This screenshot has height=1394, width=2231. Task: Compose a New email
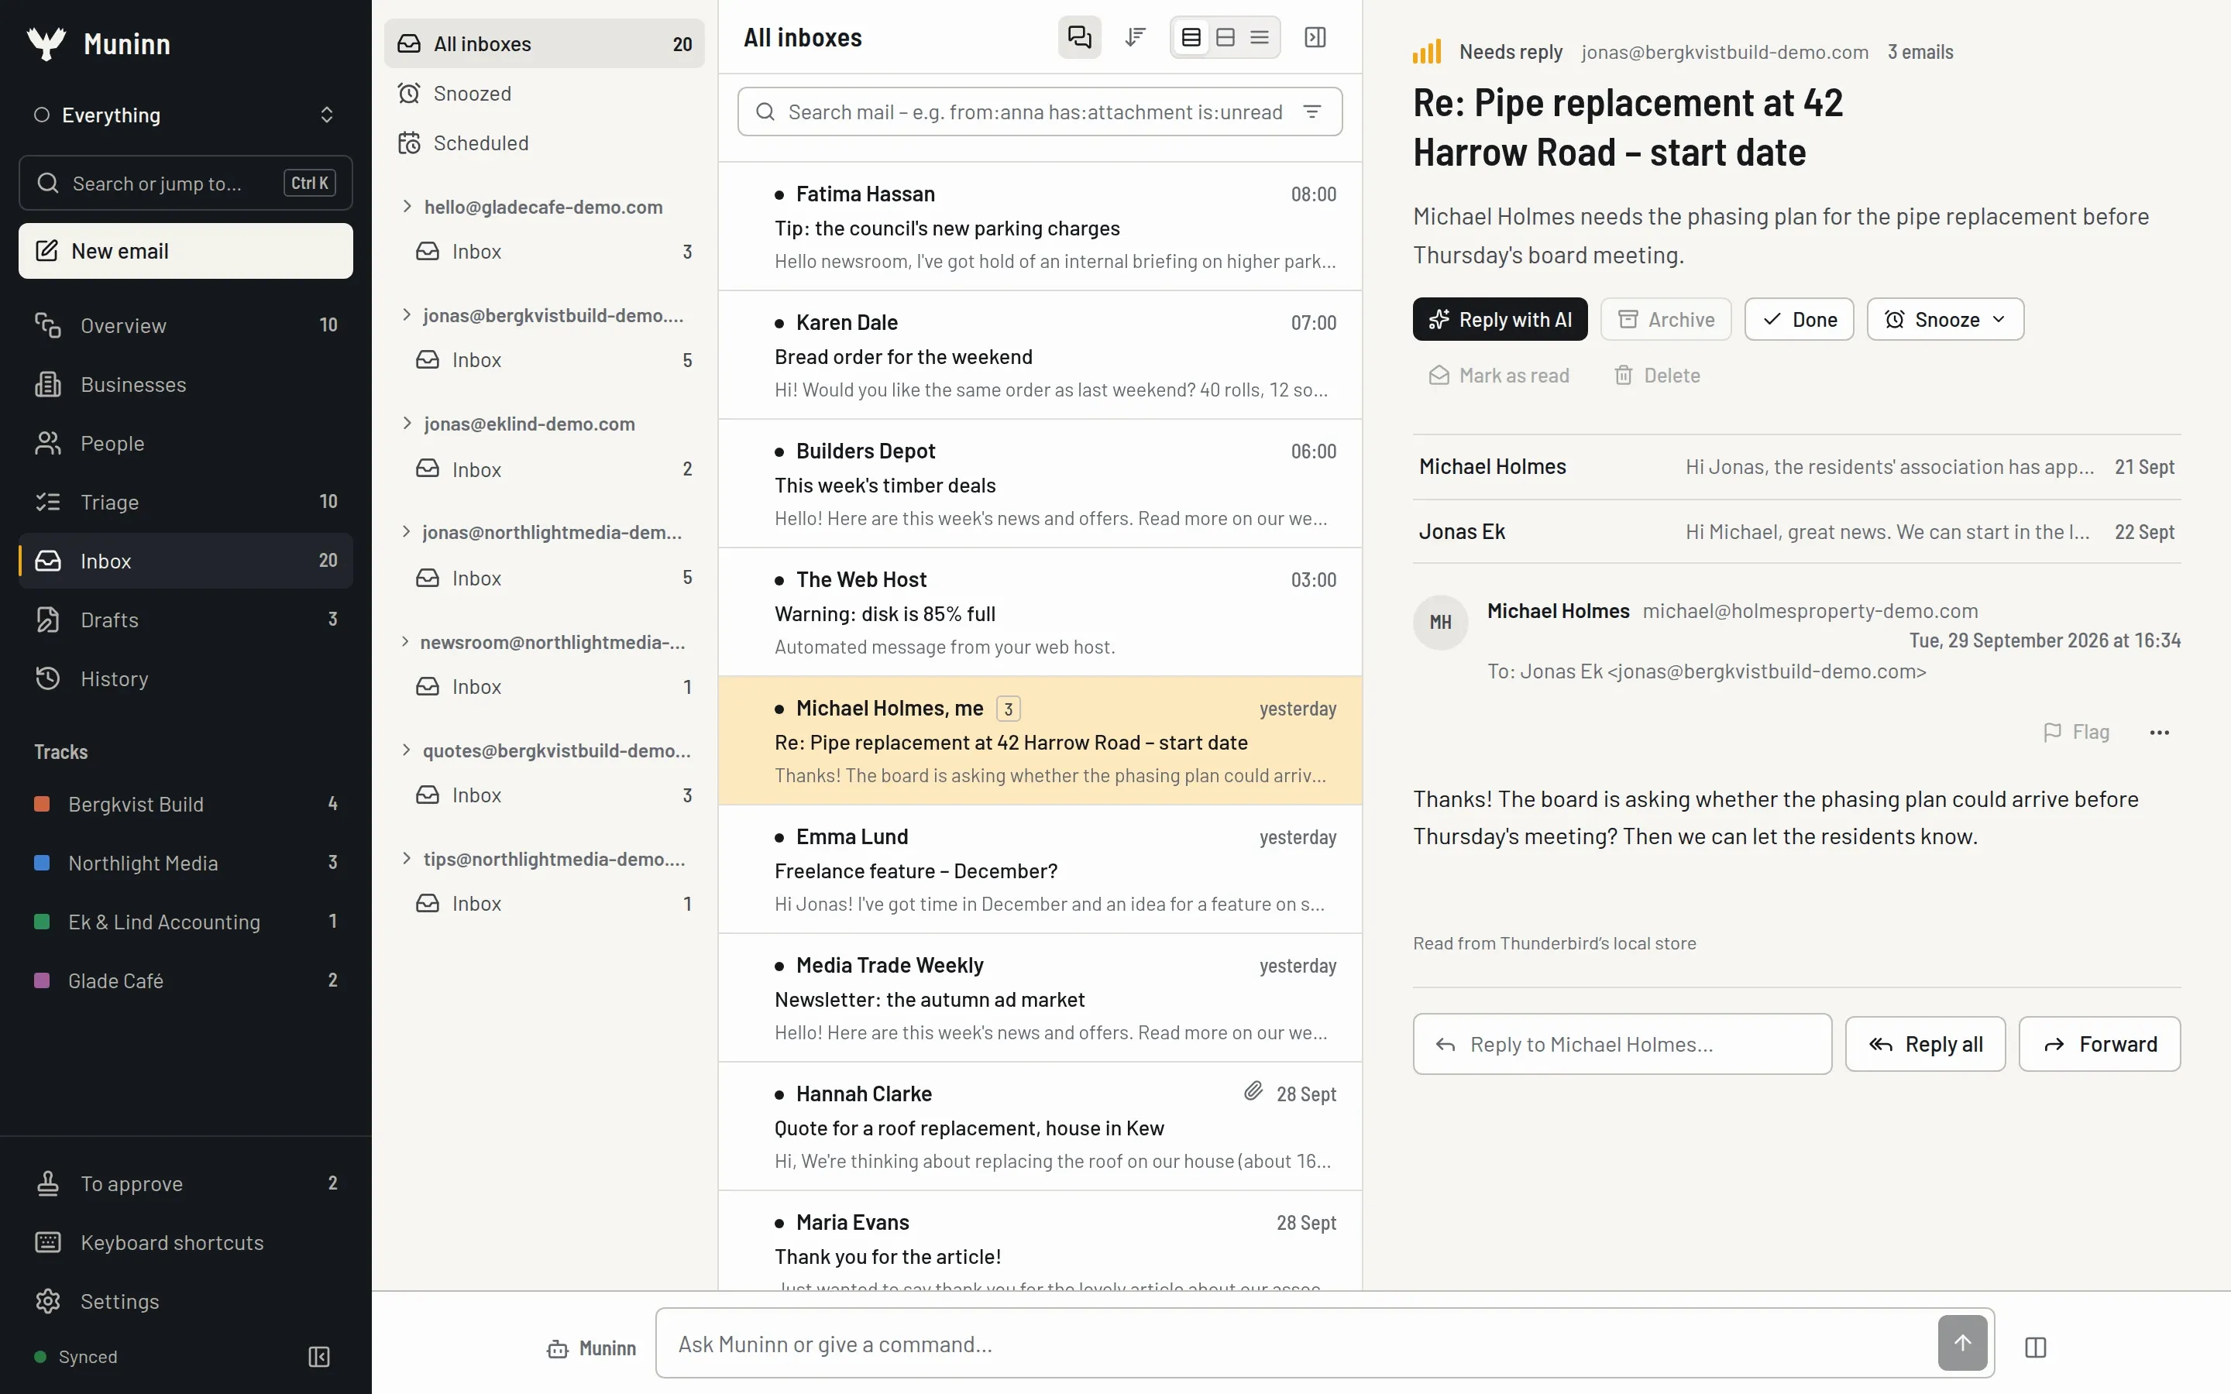(185, 251)
